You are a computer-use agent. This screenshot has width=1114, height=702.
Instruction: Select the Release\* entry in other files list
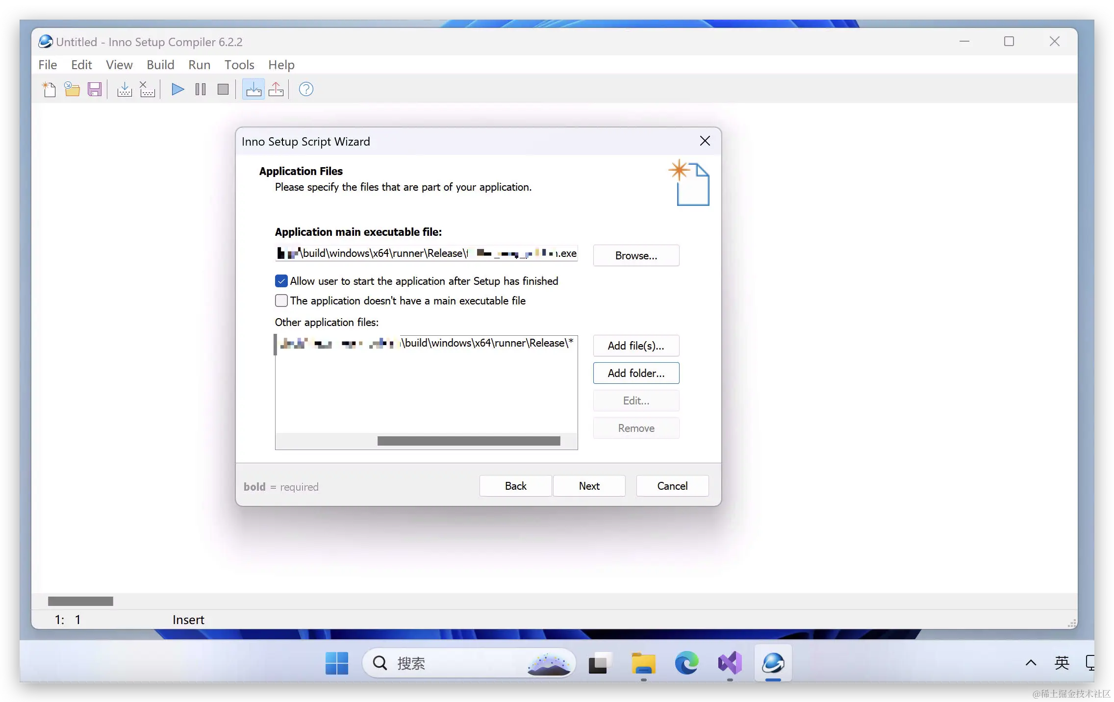[x=426, y=343]
